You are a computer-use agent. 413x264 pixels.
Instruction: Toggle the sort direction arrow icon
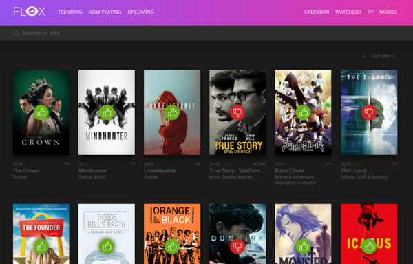coord(365,56)
